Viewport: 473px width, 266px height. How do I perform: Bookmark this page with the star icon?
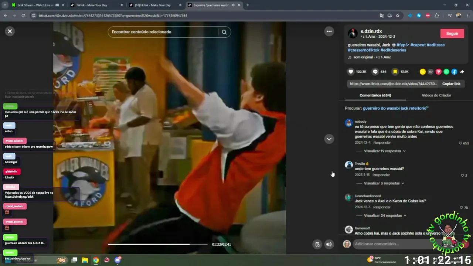coord(398,16)
